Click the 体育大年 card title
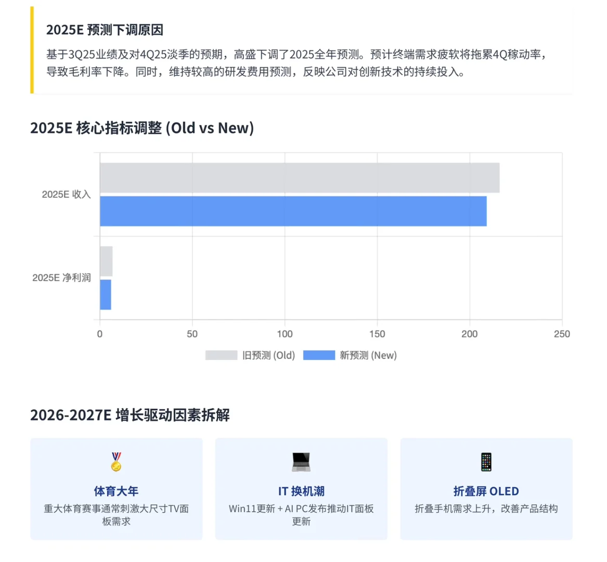Image resolution: width=607 pixels, height=562 pixels. pos(116,491)
